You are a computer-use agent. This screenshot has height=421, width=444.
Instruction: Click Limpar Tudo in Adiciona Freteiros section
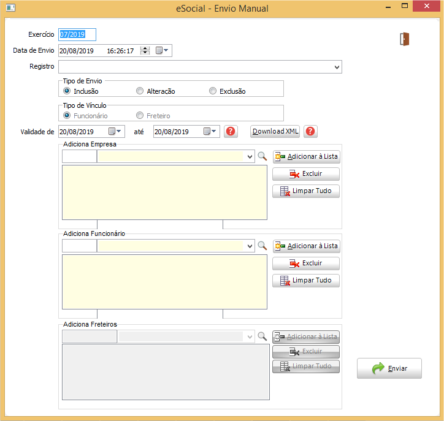(306, 366)
